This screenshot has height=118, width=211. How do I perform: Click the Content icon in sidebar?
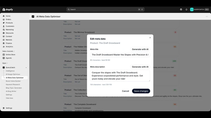pyautogui.click(x=4, y=36)
